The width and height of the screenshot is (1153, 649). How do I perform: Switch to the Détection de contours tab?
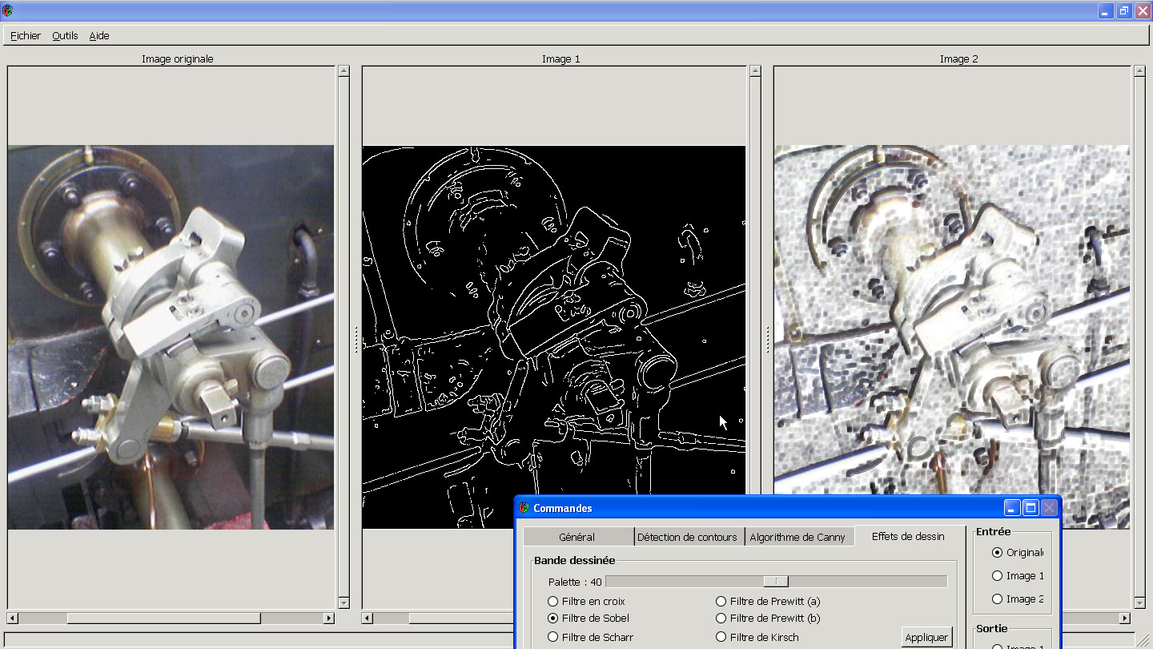[x=687, y=537]
